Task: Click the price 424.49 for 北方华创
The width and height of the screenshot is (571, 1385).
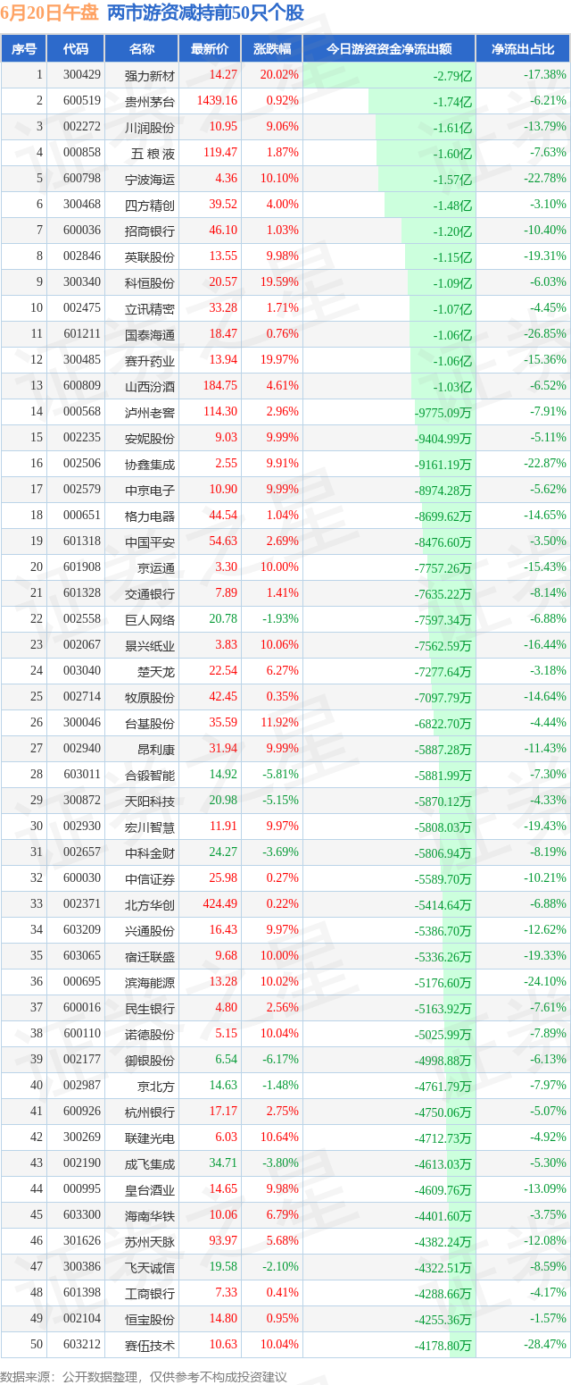Action: pos(220,904)
